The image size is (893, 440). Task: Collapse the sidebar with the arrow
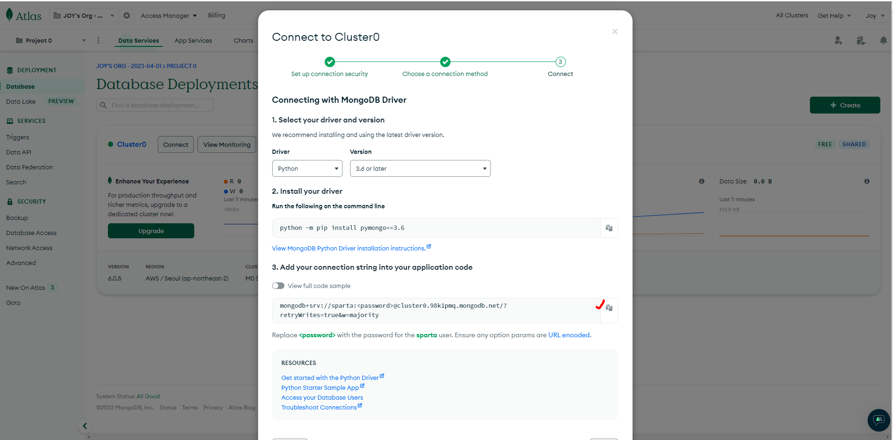84,426
